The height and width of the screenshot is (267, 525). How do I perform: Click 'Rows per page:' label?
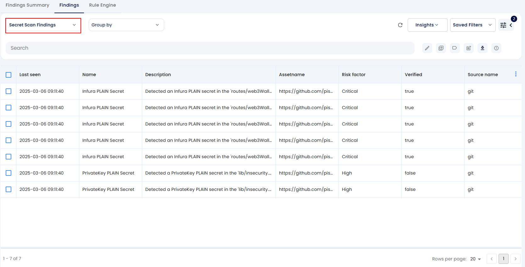coord(449,259)
